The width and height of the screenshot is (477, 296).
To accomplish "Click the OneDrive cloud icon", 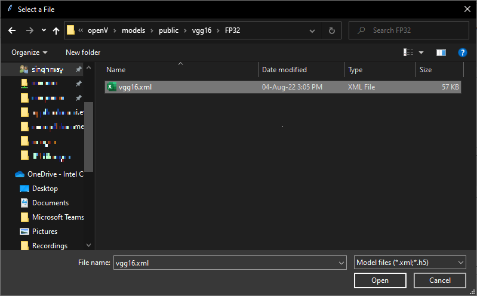I will [x=20, y=174].
